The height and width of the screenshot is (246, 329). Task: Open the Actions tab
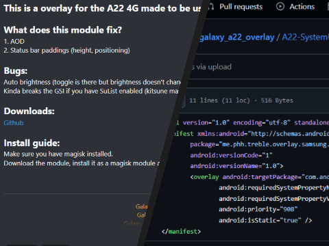[x=302, y=7]
